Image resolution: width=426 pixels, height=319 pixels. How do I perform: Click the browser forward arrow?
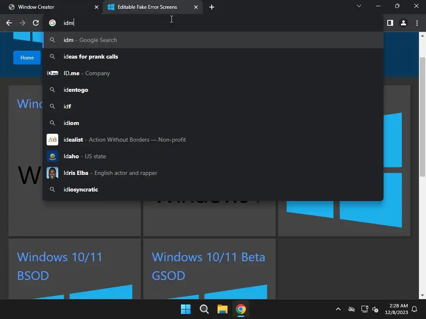[x=22, y=23]
